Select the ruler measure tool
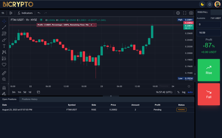 tap(4, 73)
